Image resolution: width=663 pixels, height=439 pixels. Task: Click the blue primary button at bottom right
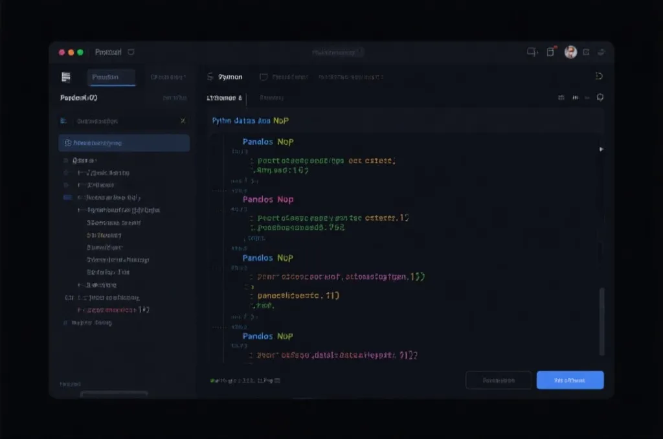(x=570, y=380)
